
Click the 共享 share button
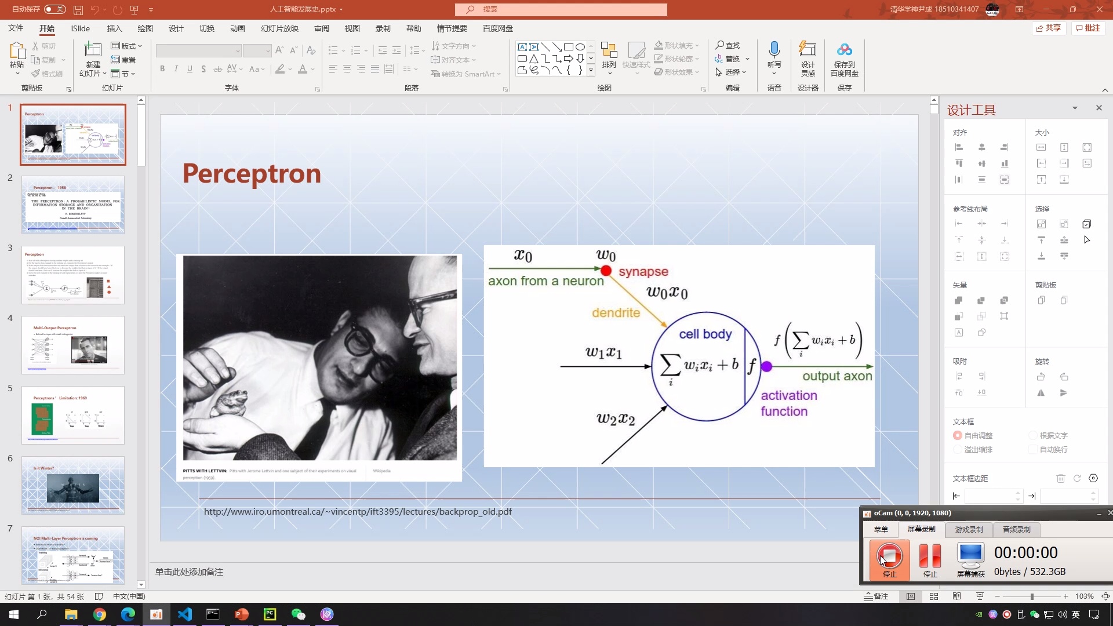coord(1049,28)
